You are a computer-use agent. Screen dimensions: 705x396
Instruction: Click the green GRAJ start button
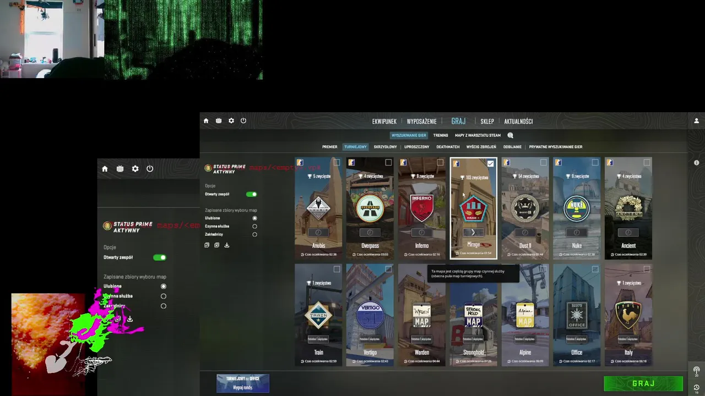pos(643,383)
